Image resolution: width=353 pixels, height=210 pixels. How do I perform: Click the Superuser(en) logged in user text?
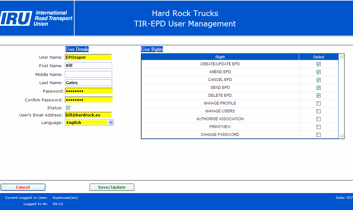click(x=65, y=197)
